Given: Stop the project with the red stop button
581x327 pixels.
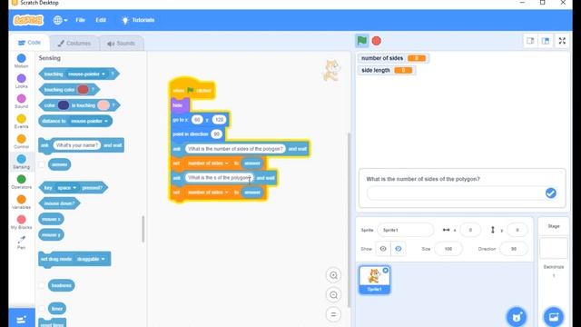Looking at the screenshot, I should point(377,41).
